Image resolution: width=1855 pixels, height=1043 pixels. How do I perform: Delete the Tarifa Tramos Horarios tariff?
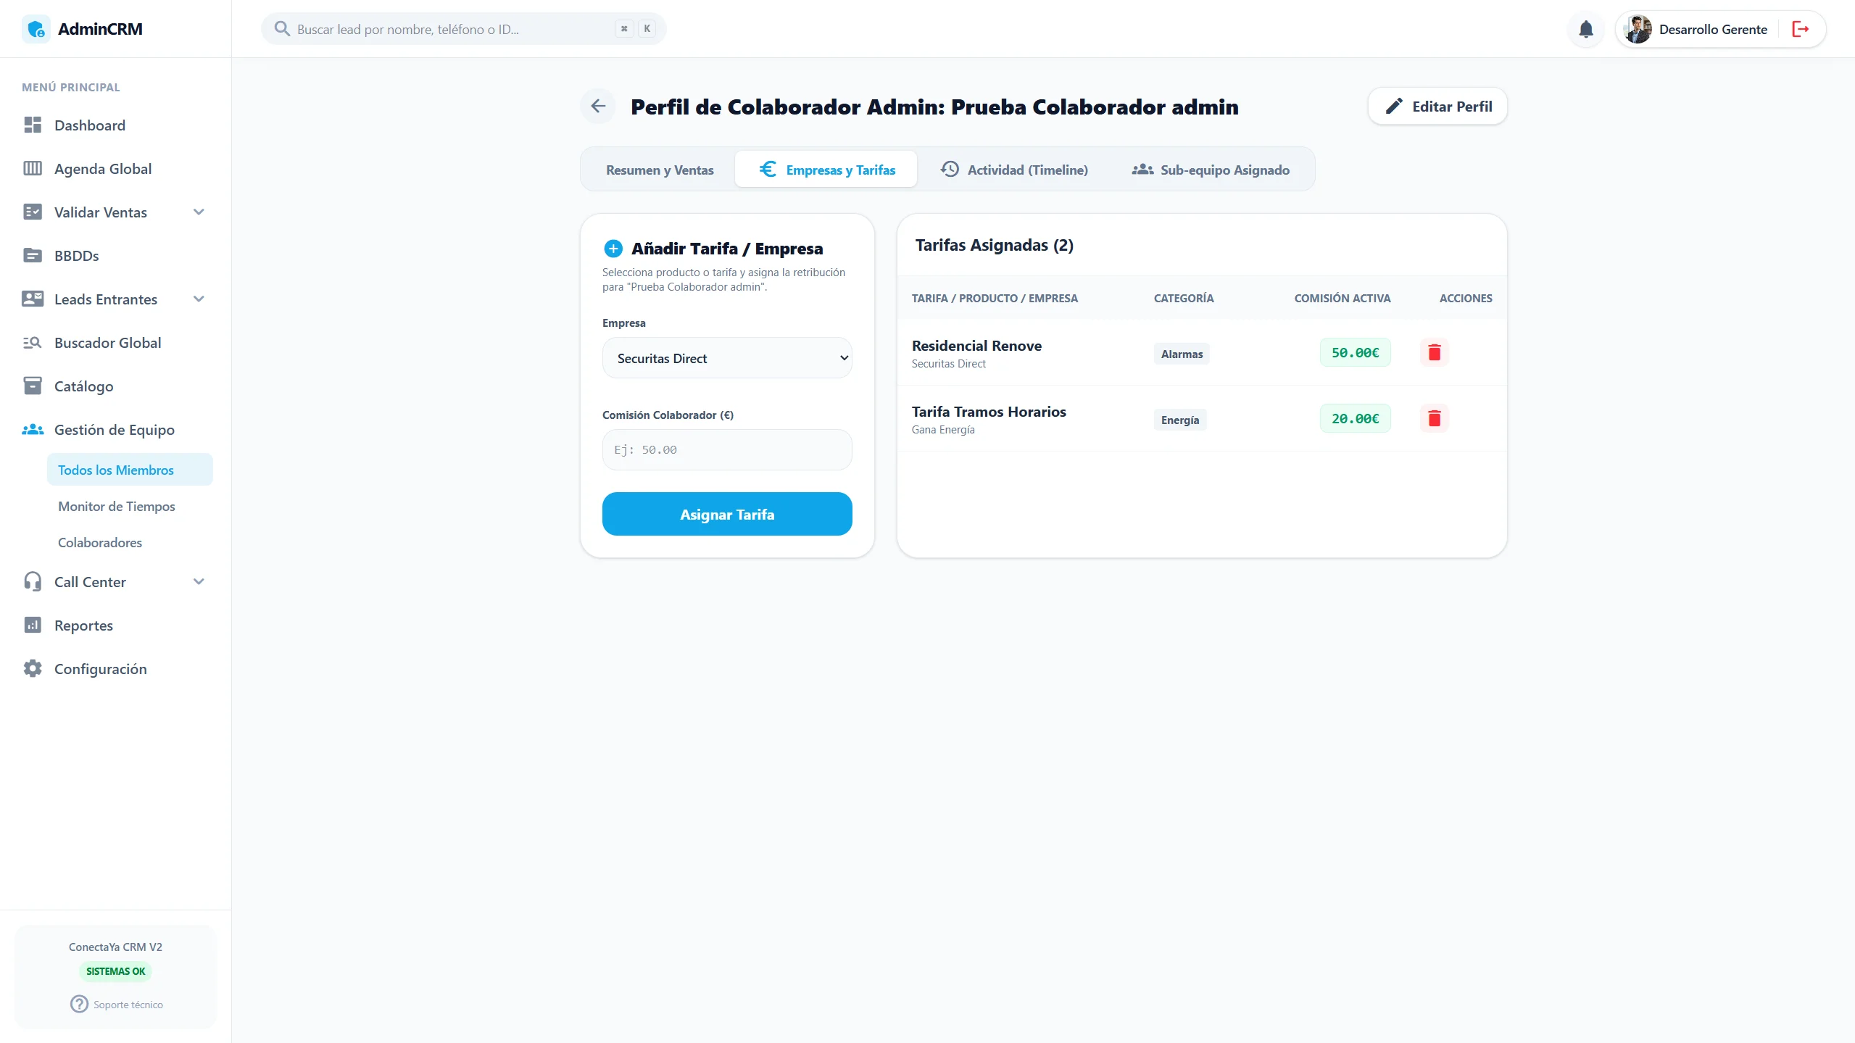tap(1434, 419)
